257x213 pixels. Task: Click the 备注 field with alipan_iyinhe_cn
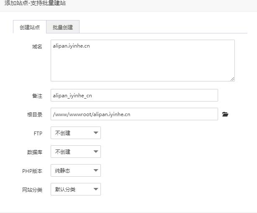coord(134,95)
